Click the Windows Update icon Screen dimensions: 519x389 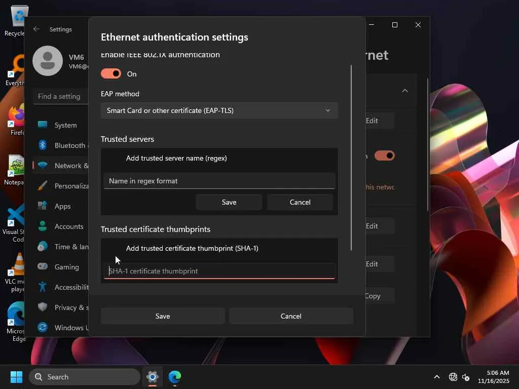click(x=43, y=327)
